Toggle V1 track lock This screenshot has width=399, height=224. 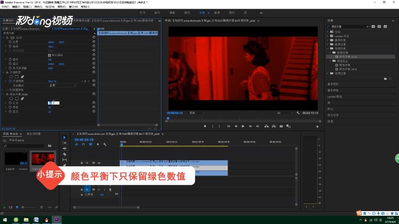(82, 163)
